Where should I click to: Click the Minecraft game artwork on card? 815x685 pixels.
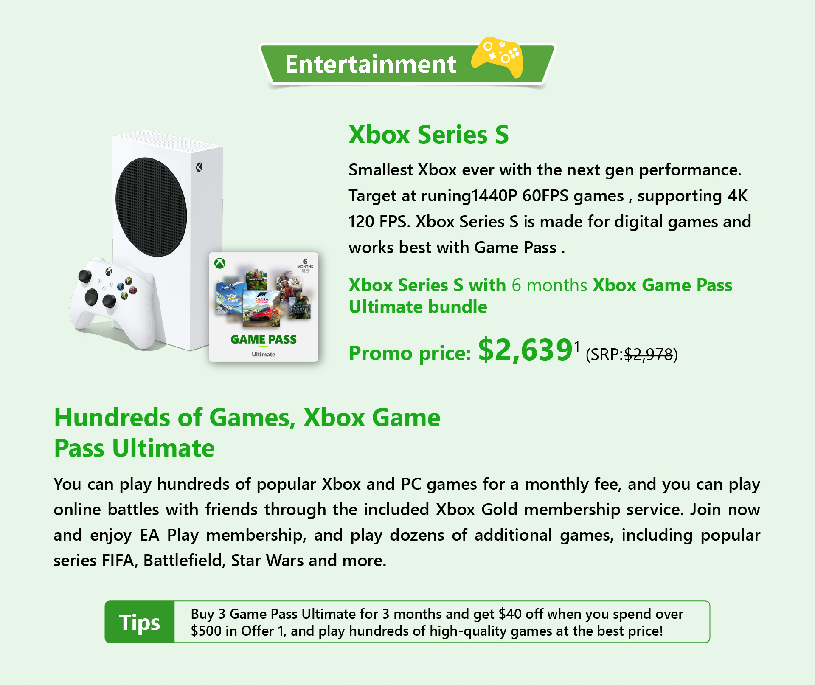coord(256,280)
